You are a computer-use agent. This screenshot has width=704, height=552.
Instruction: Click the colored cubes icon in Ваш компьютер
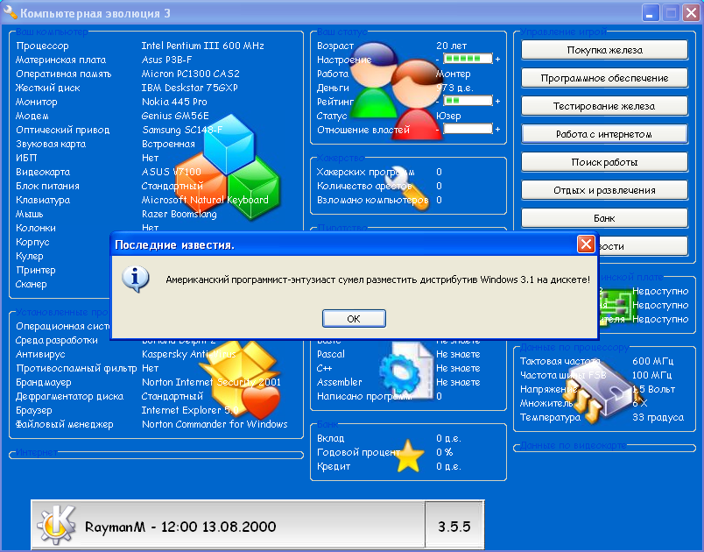pos(229,166)
